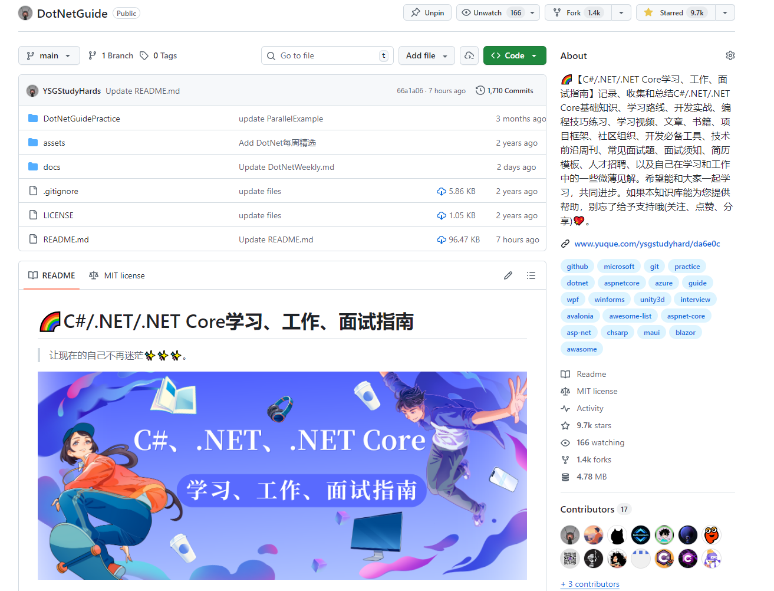Click the C# .NET banner image

tap(282, 475)
